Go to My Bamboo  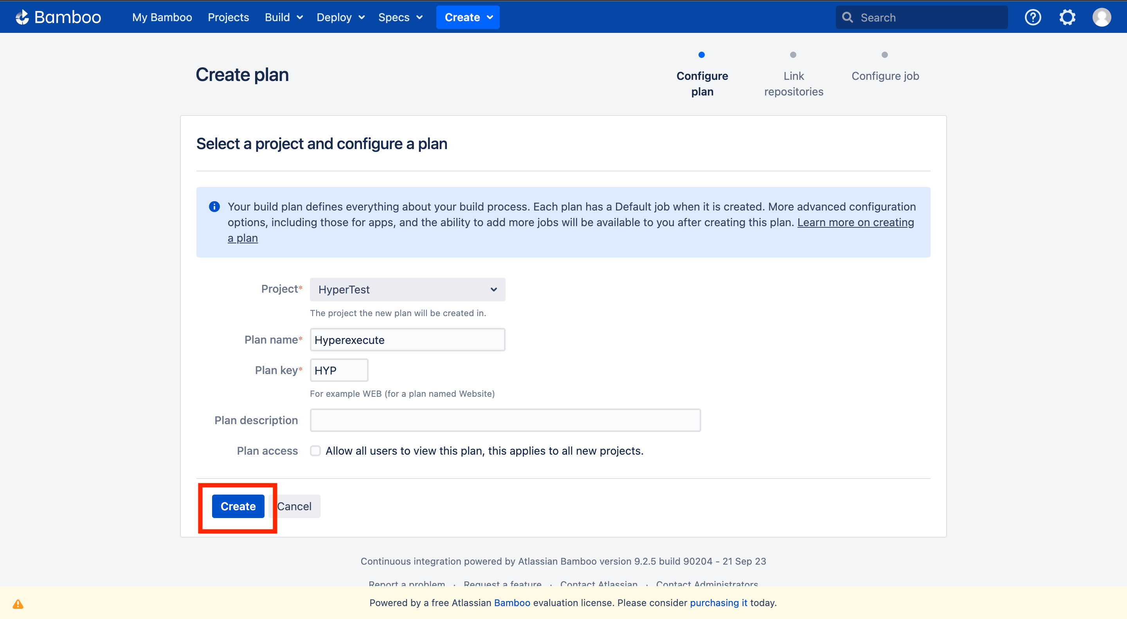[x=162, y=18]
